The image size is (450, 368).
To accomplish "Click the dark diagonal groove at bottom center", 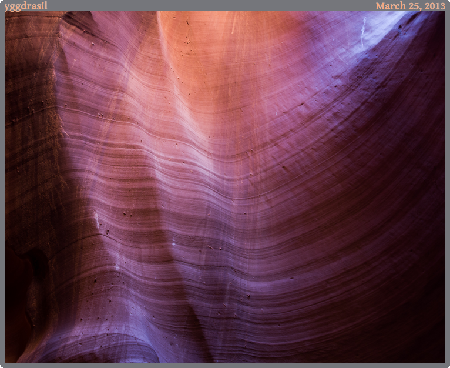I will [194, 329].
